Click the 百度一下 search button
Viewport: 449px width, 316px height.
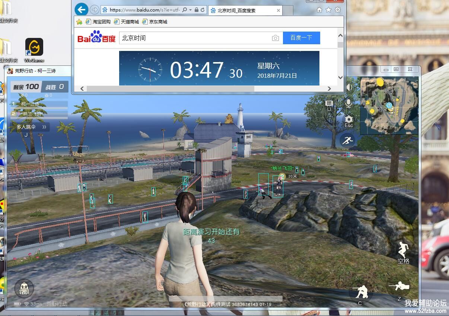pos(301,38)
